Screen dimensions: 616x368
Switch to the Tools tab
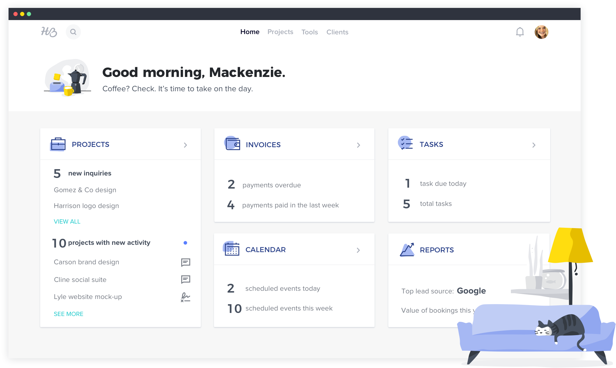[310, 32]
